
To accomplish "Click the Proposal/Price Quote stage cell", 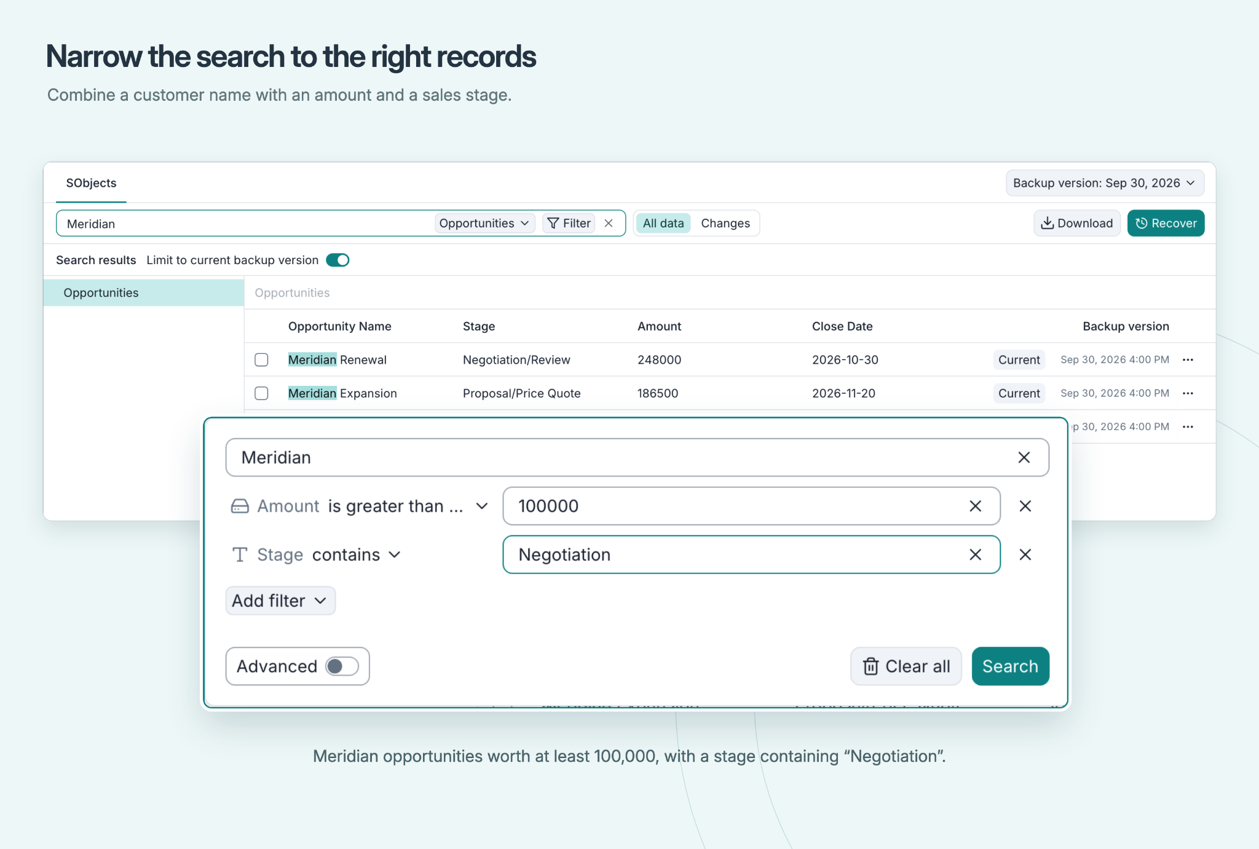I will (521, 393).
